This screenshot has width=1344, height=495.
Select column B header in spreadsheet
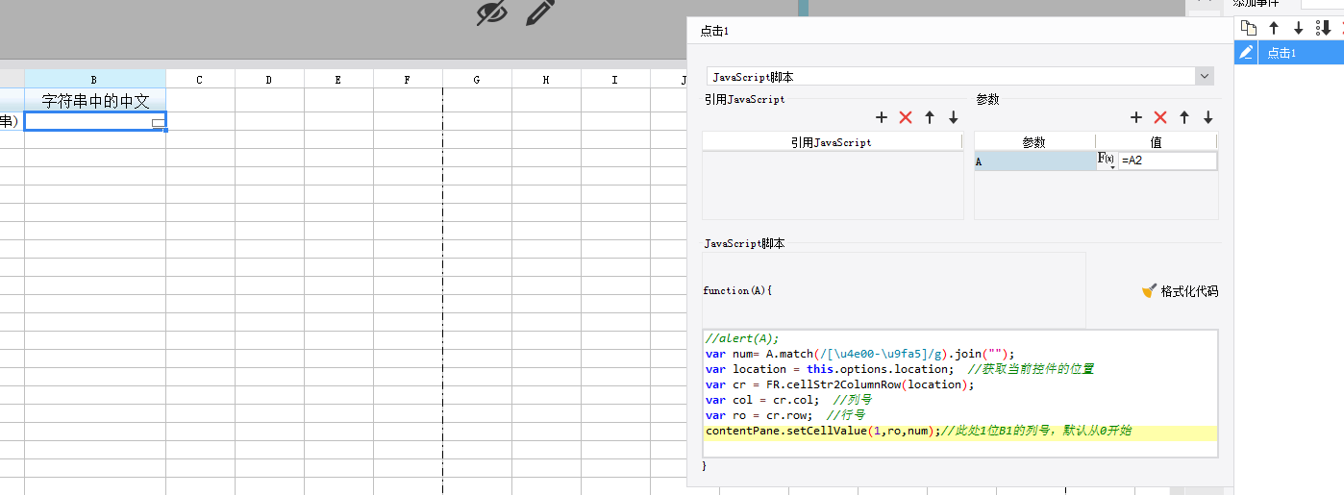(94, 79)
